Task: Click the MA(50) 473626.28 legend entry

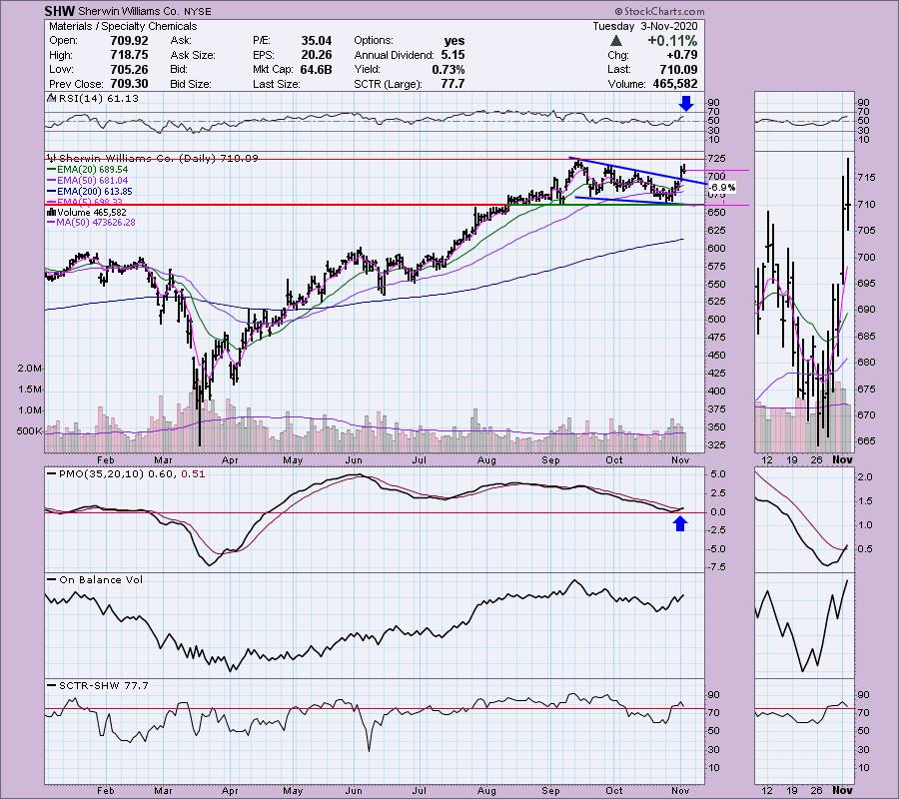Action: coord(96,223)
